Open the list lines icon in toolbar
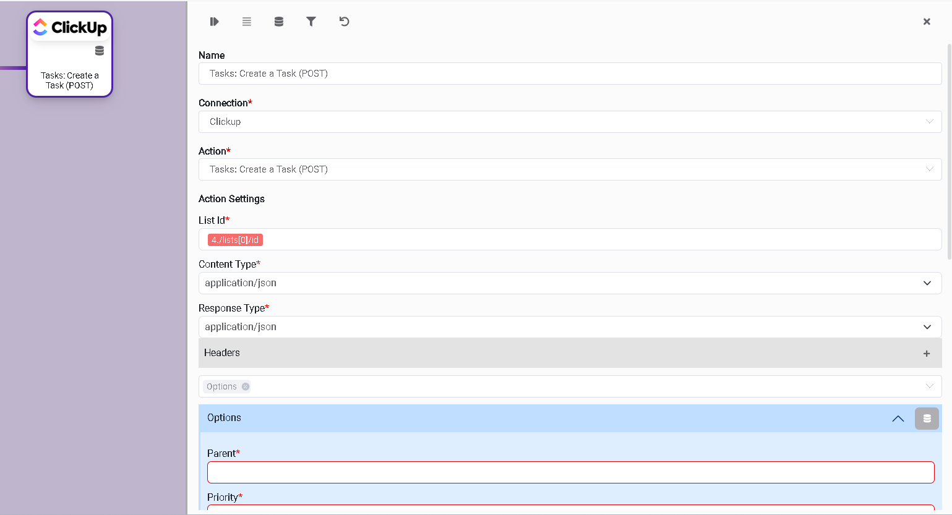The width and height of the screenshot is (952, 515). [x=247, y=22]
